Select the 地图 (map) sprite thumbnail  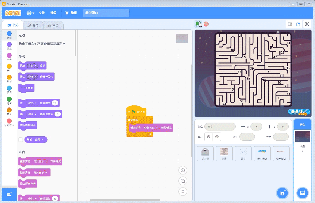[224, 153]
